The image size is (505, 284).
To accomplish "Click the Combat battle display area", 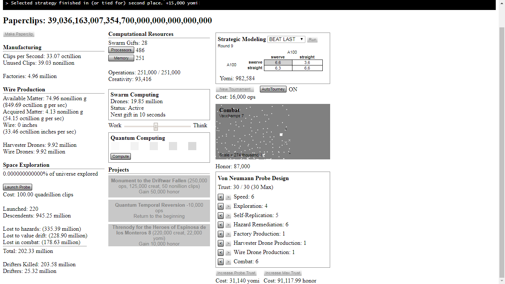I will click(273, 132).
